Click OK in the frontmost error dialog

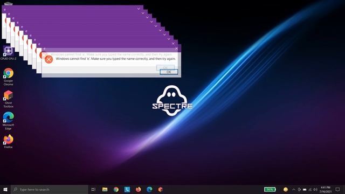[x=169, y=72]
